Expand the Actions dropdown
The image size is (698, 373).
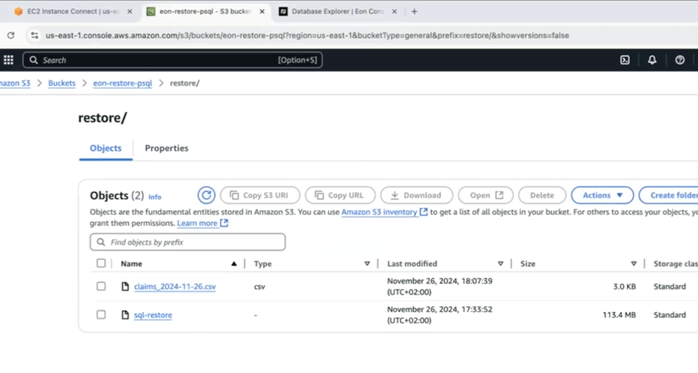pos(602,195)
